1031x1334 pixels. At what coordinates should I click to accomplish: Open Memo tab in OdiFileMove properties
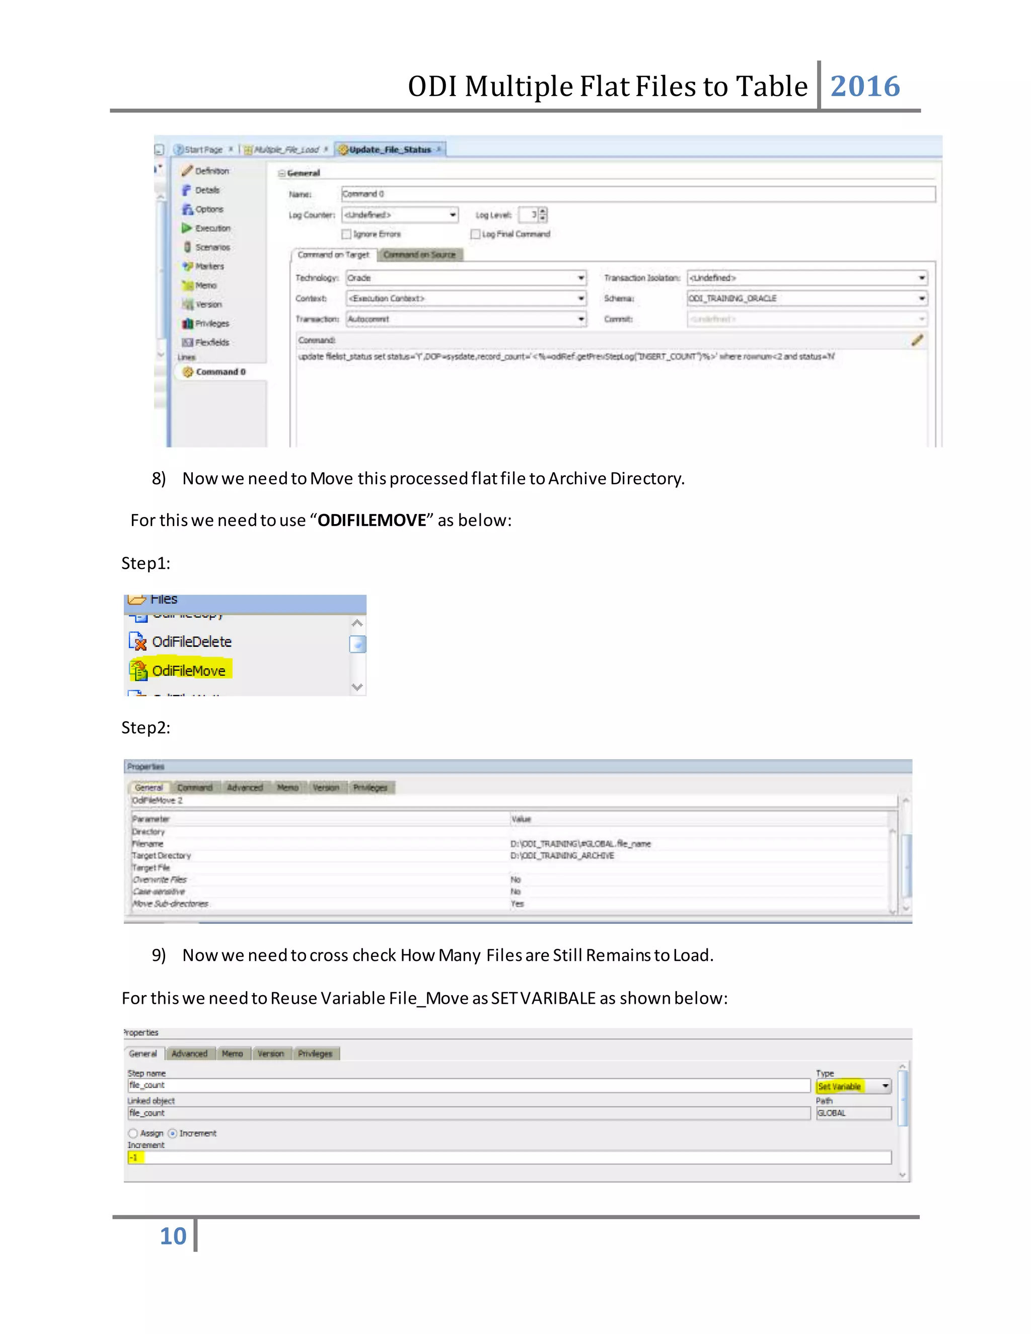(x=287, y=788)
